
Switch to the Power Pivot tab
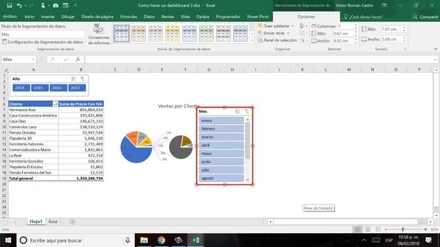point(258,16)
